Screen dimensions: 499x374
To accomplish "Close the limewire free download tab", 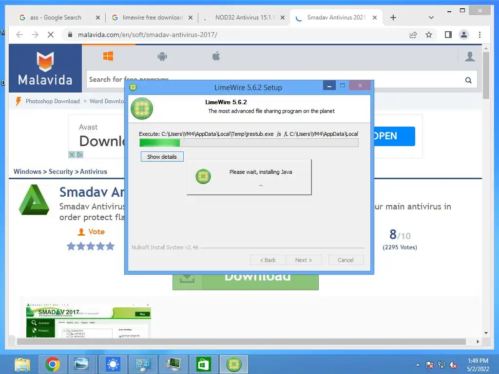I will tap(191, 18).
